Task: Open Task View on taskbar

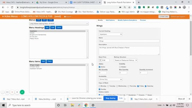Action: tap(65, 105)
